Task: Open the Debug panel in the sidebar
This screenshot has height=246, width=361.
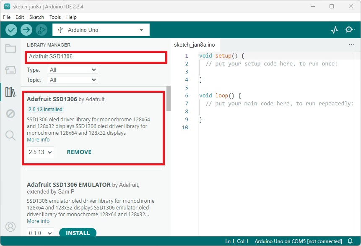Action: pos(10,113)
